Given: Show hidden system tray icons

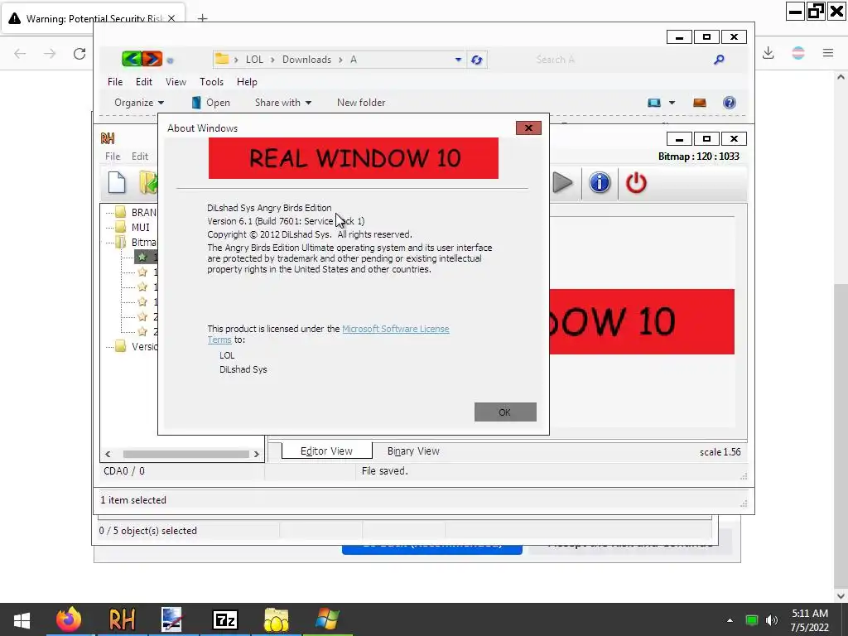Looking at the screenshot, I should (x=730, y=620).
